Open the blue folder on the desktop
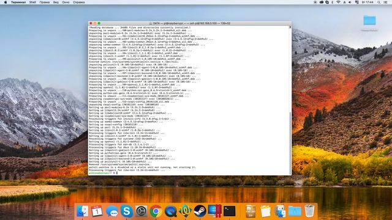The height and width of the screenshot is (220, 392). coord(369,20)
